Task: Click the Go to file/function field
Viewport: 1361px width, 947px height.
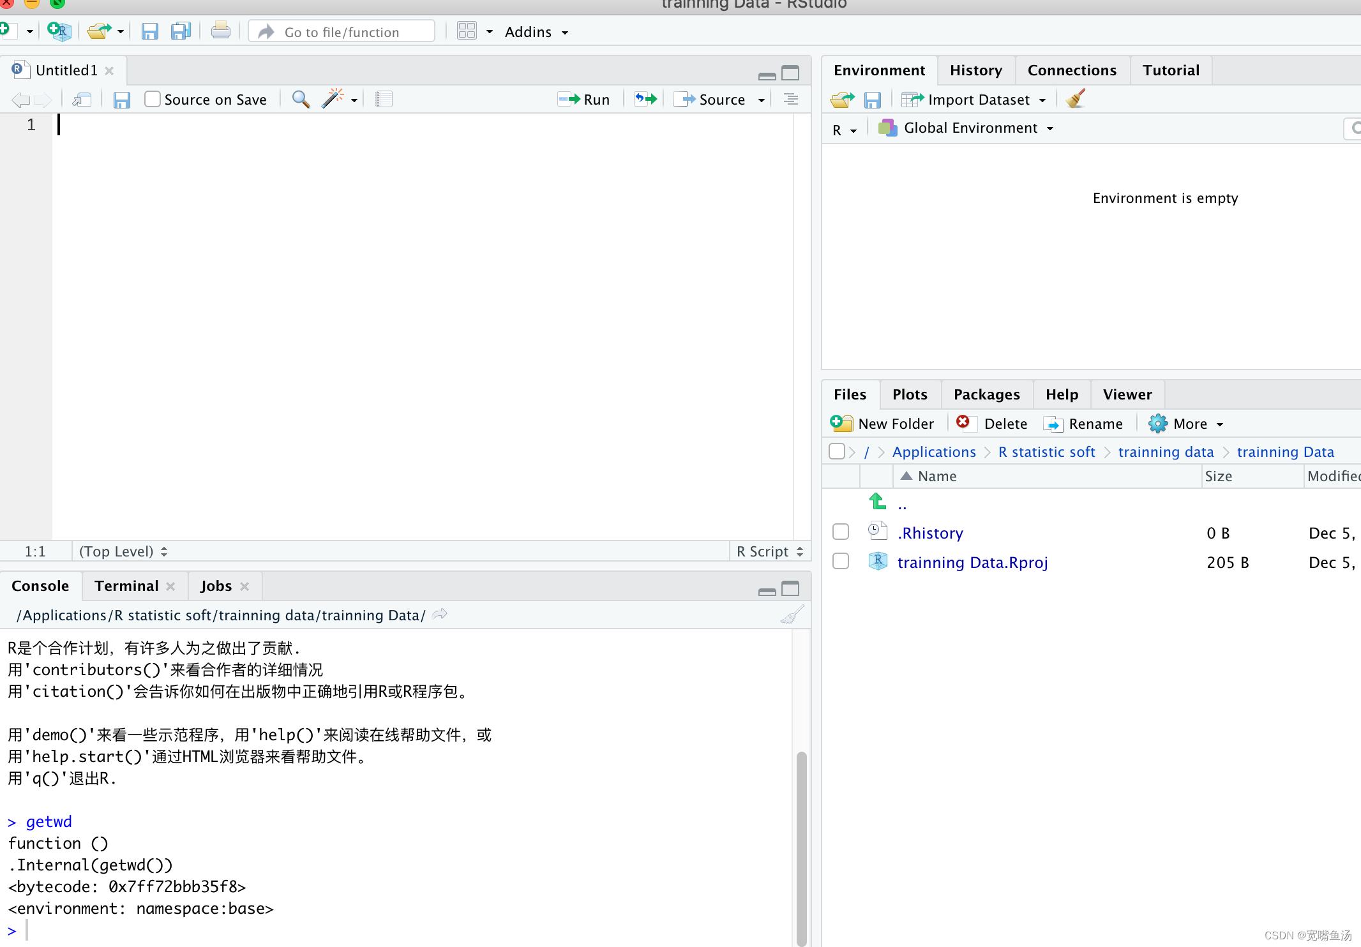Action: click(x=342, y=32)
